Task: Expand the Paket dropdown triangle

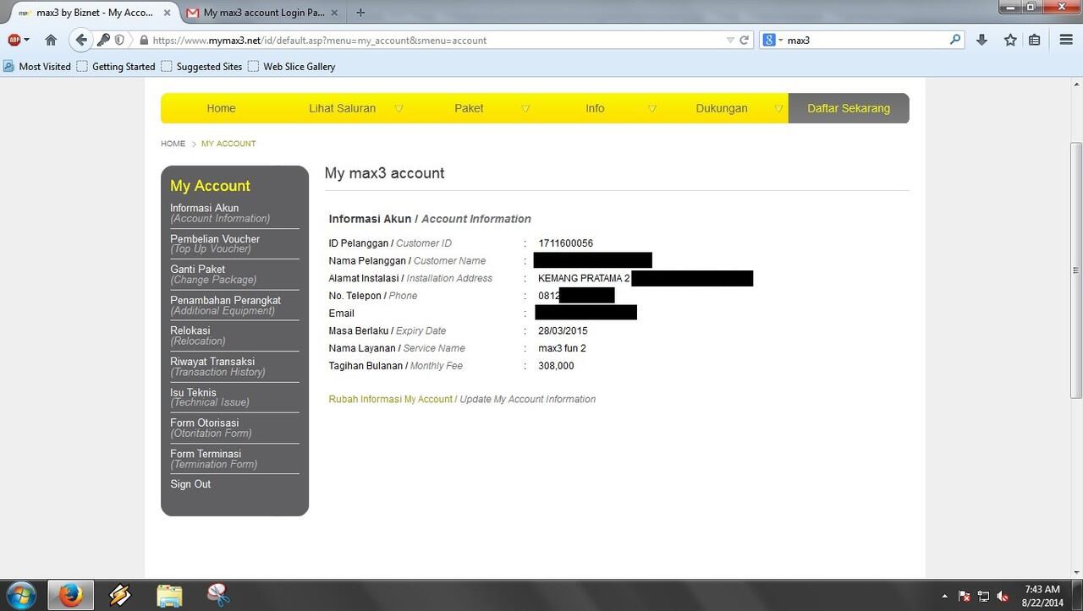Action: (x=525, y=108)
